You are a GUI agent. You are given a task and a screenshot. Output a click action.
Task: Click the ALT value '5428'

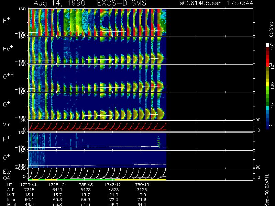(86, 190)
